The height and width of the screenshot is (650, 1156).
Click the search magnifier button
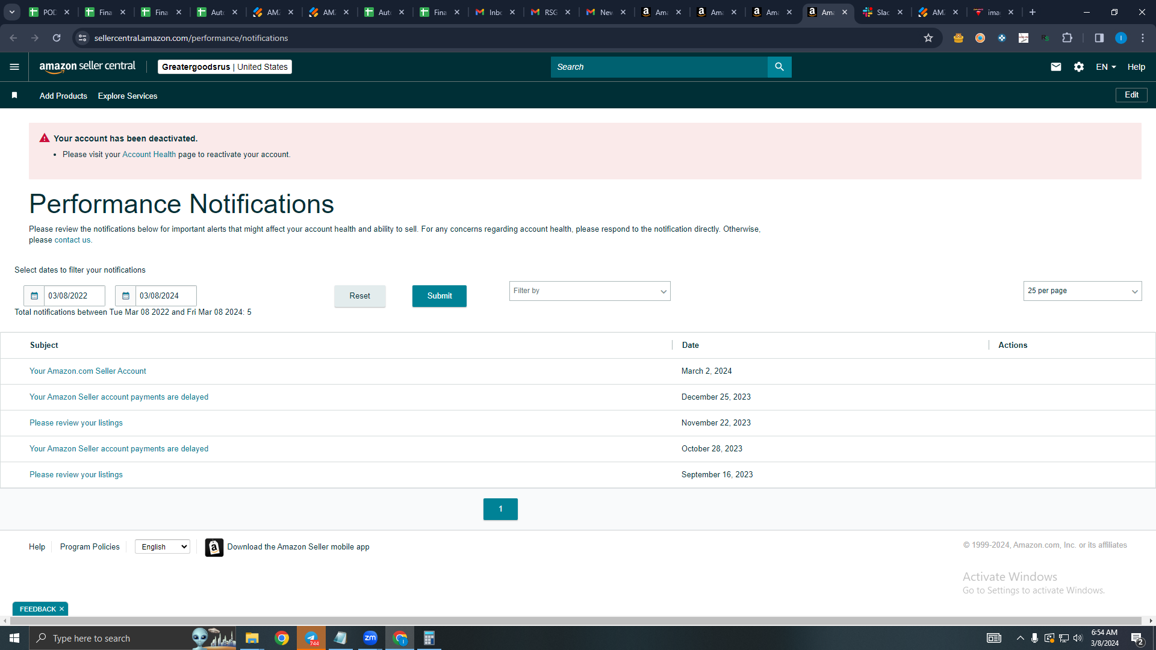pyautogui.click(x=779, y=67)
